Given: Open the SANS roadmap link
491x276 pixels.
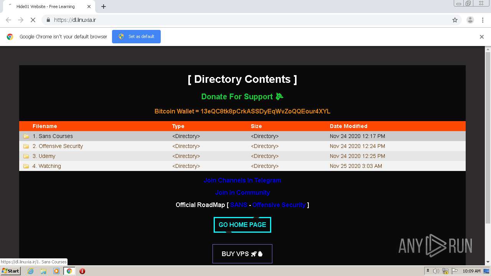Looking at the screenshot, I should (x=239, y=205).
